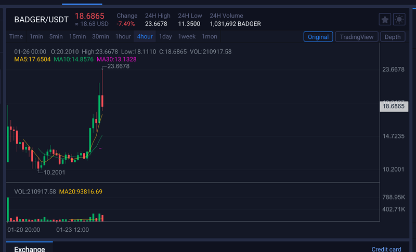Click the 01-20 20:00 time axis label
The image size is (416, 252).
23,230
